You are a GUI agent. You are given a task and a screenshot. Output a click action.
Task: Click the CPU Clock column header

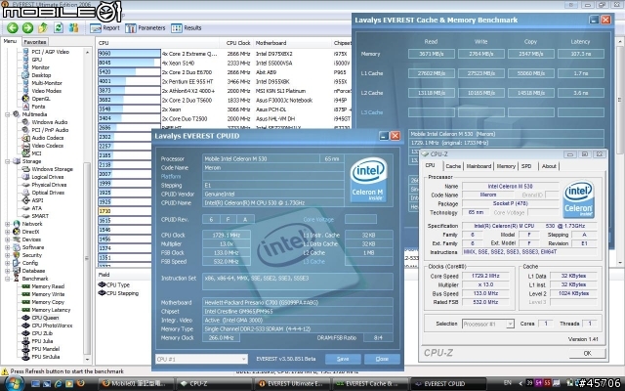click(x=238, y=43)
